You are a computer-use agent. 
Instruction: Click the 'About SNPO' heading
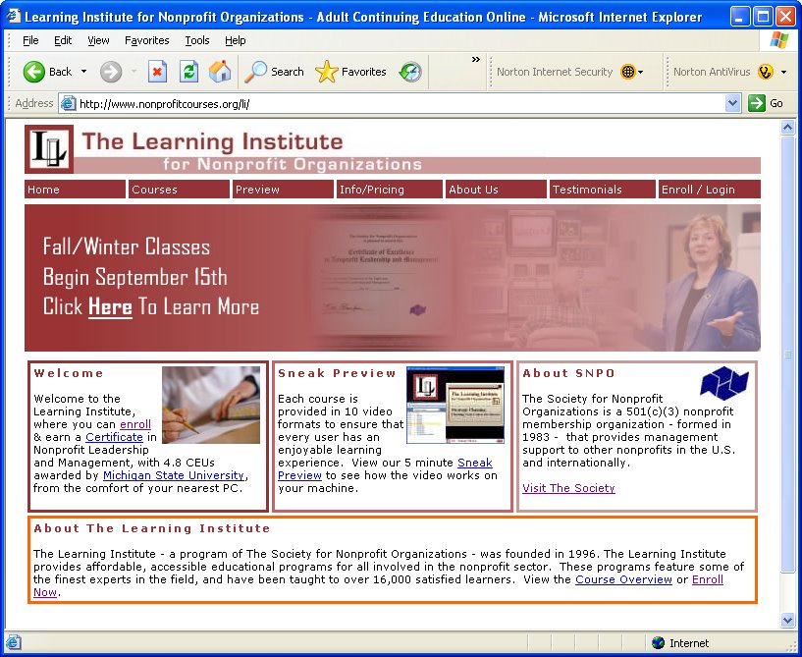(x=568, y=373)
